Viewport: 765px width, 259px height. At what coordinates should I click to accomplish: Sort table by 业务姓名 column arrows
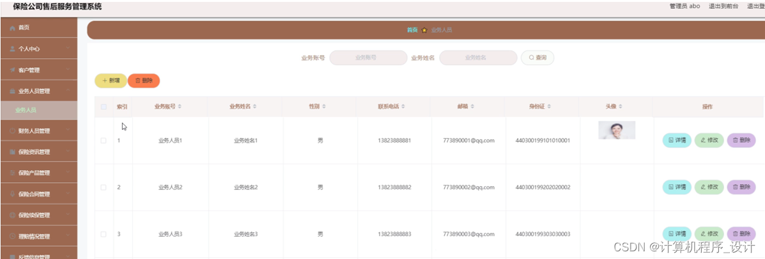coord(254,106)
